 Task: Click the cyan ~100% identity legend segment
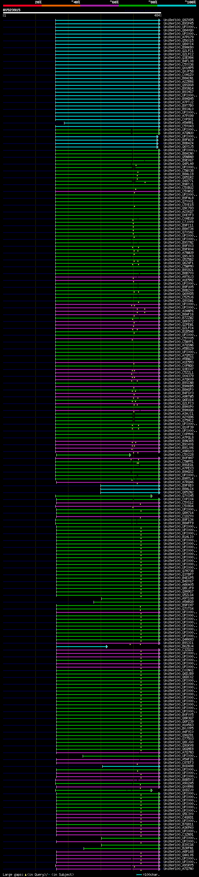[x=177, y=6]
